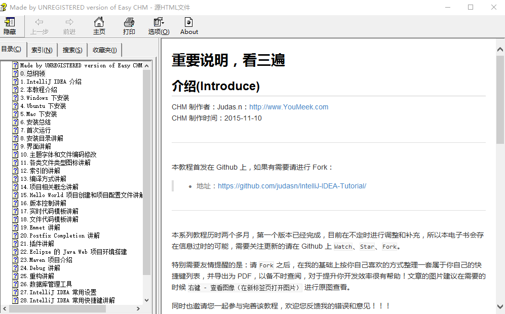Viewport: 505px width, 314px height.
Task: Click the Home (主页) toolbar icon
Action: (99, 22)
